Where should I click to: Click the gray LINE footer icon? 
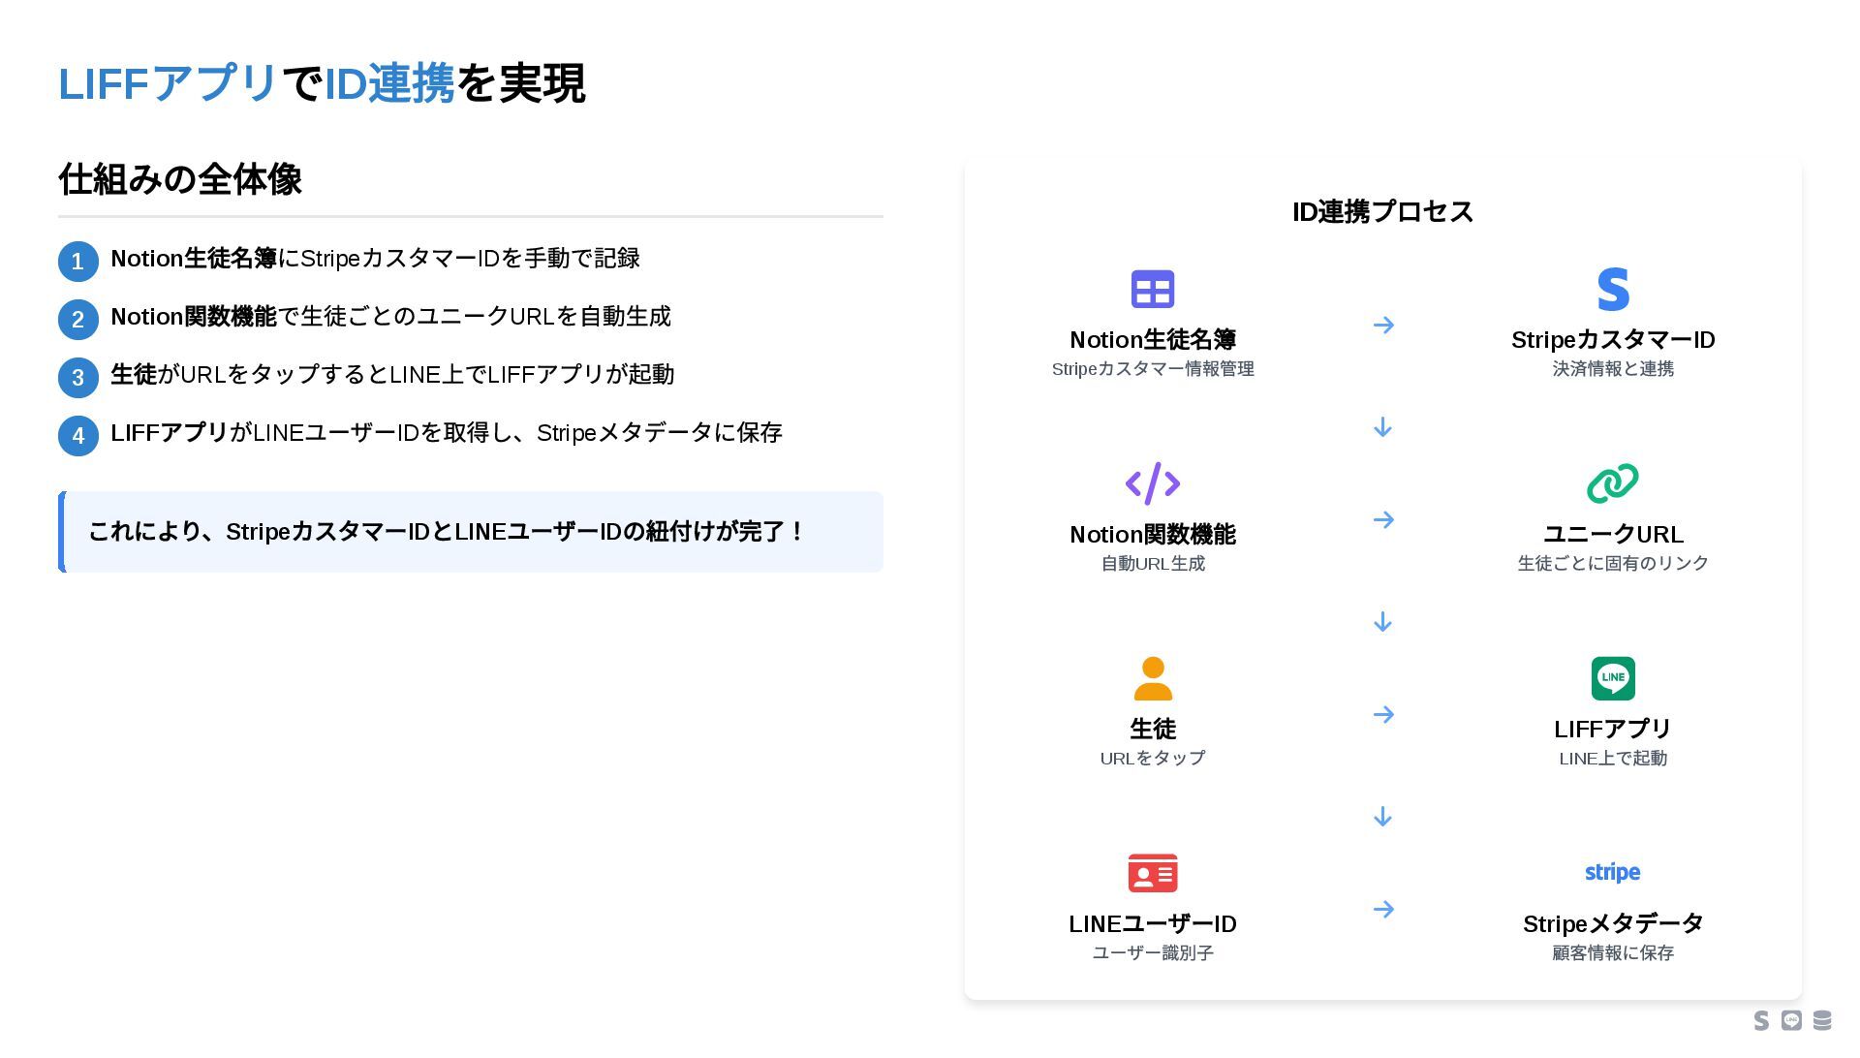click(x=1792, y=1020)
